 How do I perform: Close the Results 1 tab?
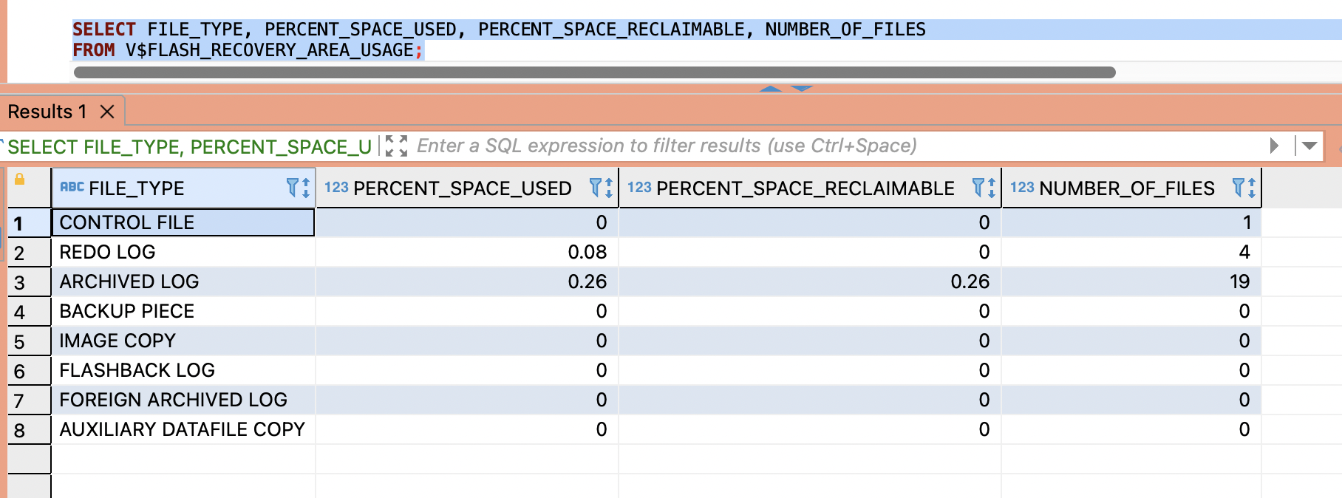107,112
